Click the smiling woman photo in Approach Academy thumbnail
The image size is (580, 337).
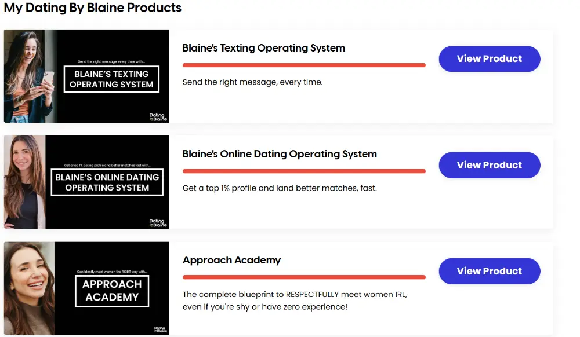[30, 288]
